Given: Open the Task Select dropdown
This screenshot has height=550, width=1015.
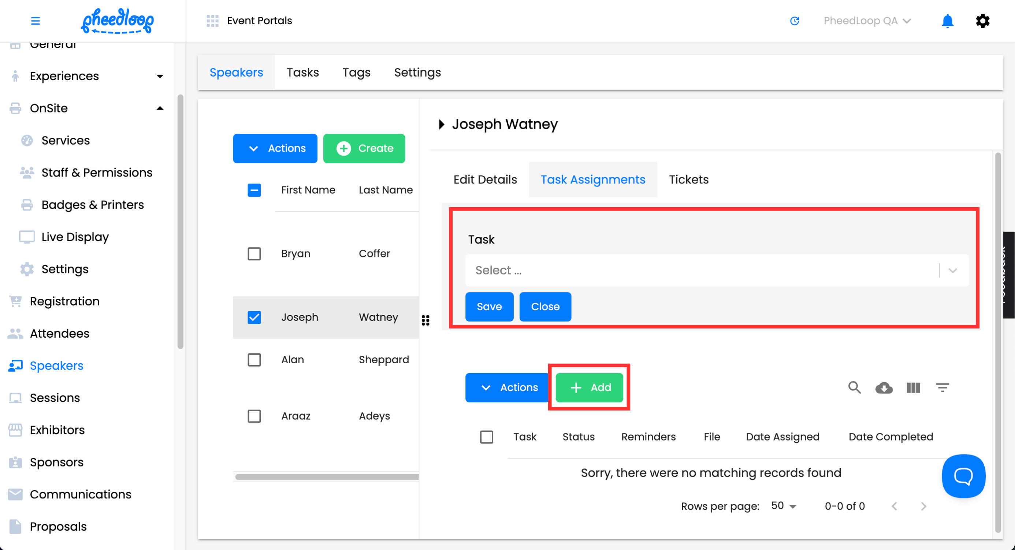Looking at the screenshot, I should click(717, 270).
